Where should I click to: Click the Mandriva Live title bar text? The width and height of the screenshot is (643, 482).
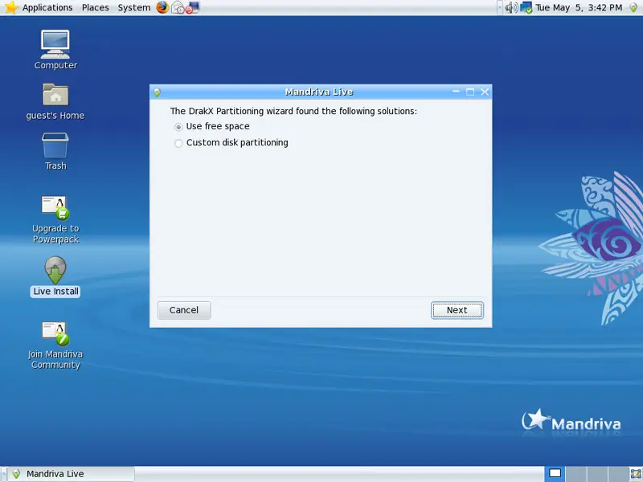318,92
